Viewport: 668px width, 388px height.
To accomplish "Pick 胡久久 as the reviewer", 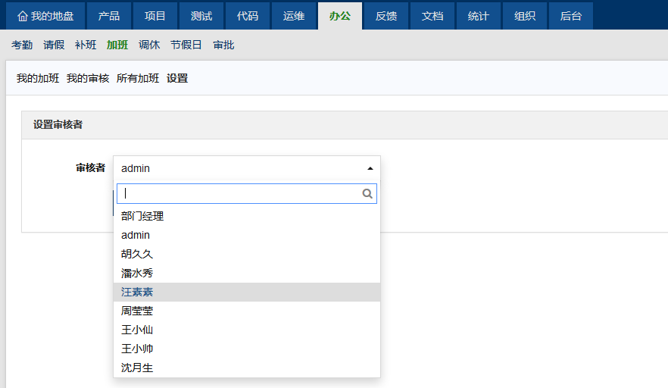I will click(137, 254).
